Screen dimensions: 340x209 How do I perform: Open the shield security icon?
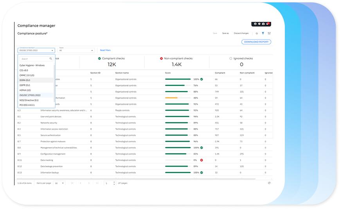[259, 24]
